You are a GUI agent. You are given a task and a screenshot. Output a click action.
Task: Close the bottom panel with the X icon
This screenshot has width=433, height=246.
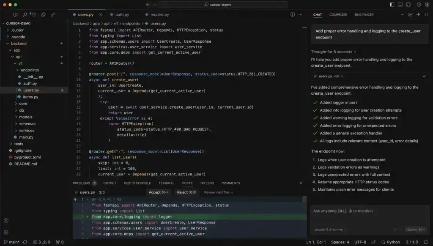(x=301, y=183)
